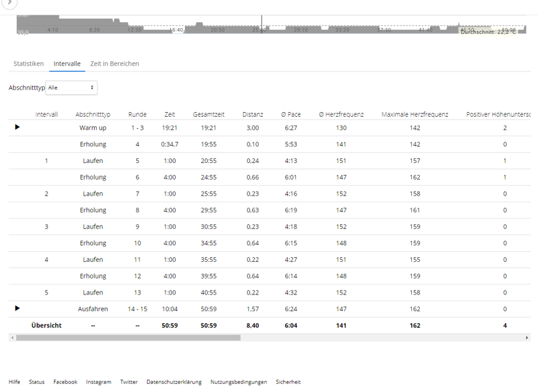This screenshot has width=538, height=386.
Task: Visit the Twitter link
Action: (129, 382)
